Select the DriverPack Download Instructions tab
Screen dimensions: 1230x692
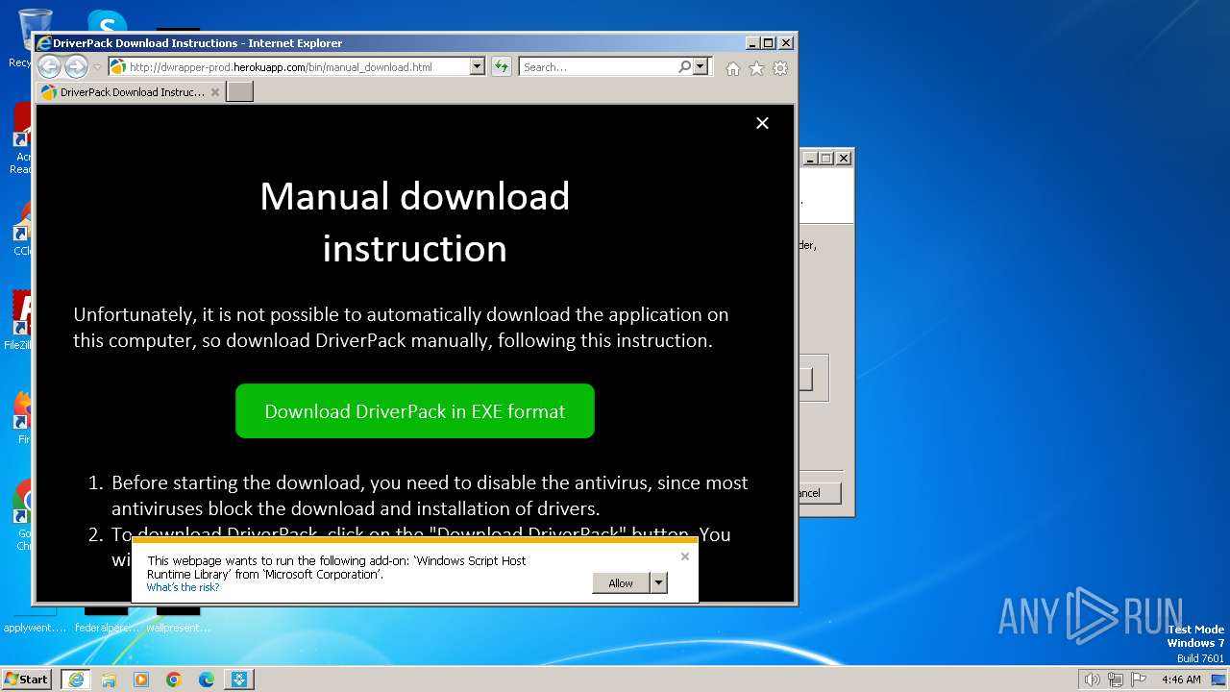(131, 92)
